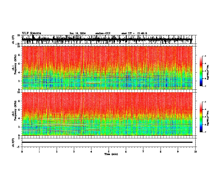This screenshot has width=220, height=170.
Task: Click time axis tick label '8'
Action: point(161,152)
